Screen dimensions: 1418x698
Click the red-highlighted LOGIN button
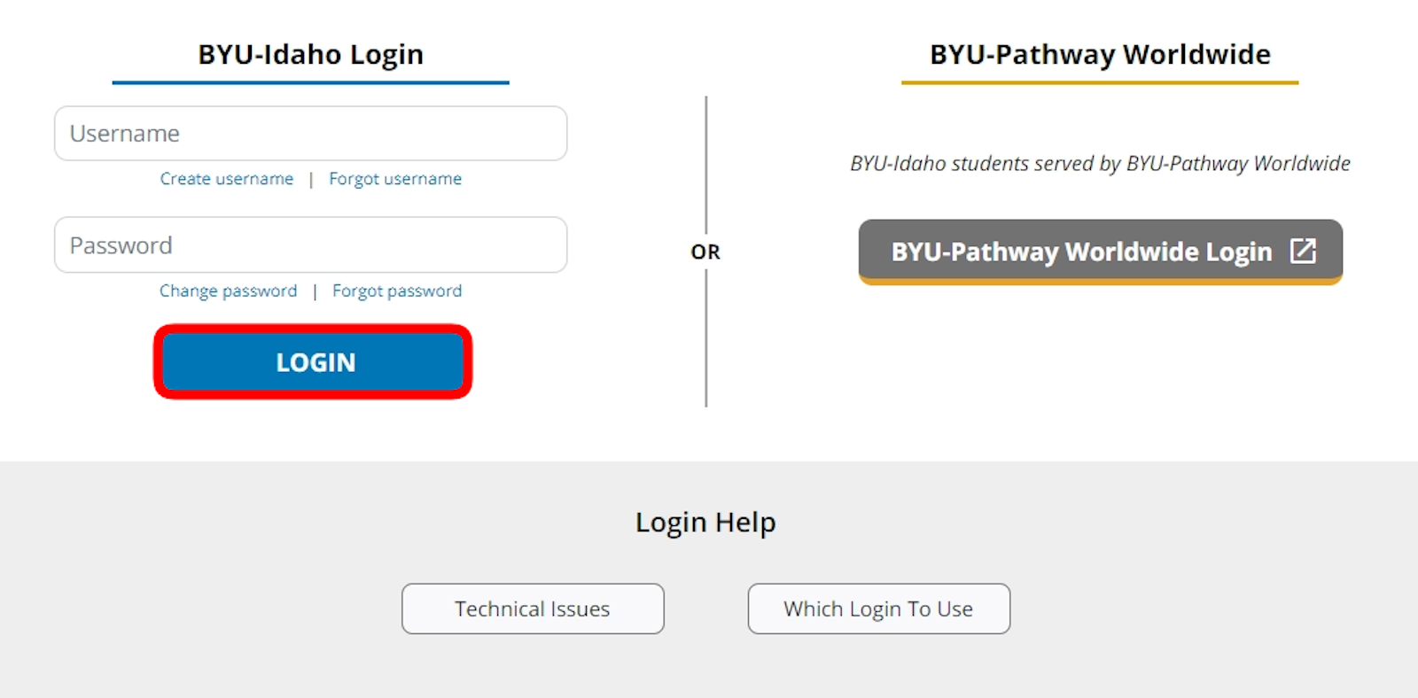(x=312, y=361)
